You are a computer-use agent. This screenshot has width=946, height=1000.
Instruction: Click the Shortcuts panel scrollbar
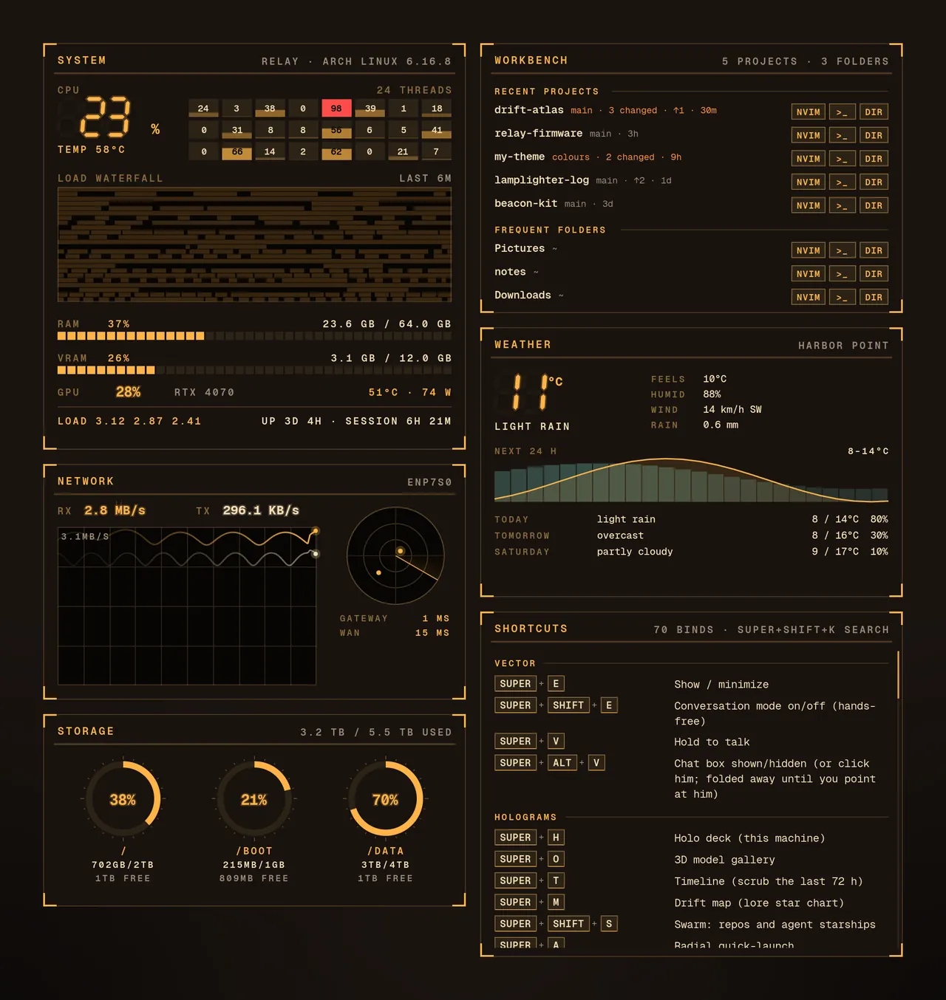[899, 675]
